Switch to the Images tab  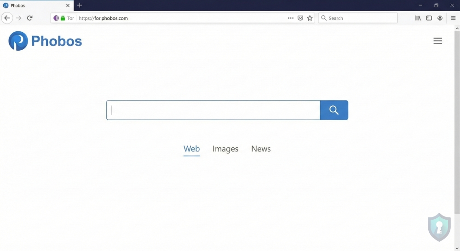[x=225, y=149]
